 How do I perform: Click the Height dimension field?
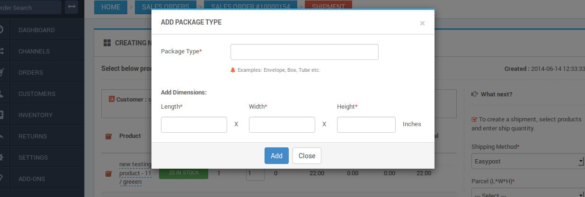pos(366,125)
